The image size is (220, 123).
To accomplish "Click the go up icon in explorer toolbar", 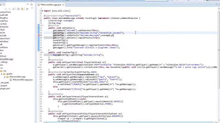I will coord(13,9).
